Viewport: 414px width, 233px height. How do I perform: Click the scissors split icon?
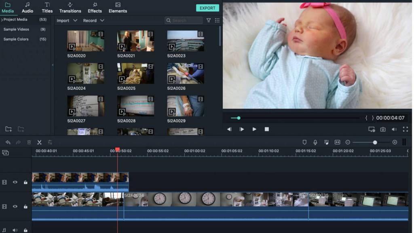(39, 142)
